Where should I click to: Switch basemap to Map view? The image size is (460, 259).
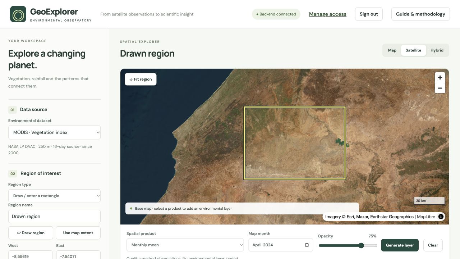tap(392, 50)
